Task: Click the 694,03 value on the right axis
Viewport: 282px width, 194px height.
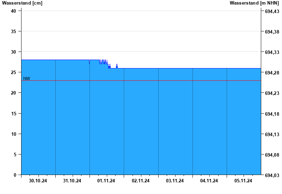Action: [272, 175]
